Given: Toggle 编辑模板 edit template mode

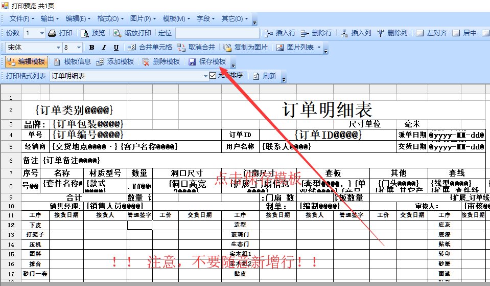Looking at the screenshot, I should coord(26,62).
